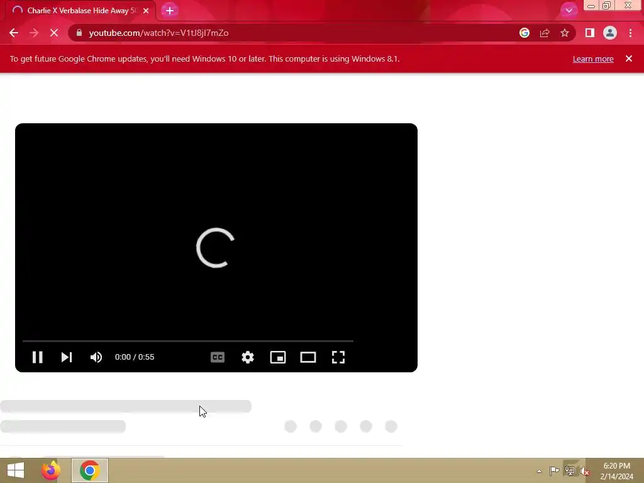Open the video settings gear
Image resolution: width=644 pixels, height=483 pixels.
click(x=248, y=357)
